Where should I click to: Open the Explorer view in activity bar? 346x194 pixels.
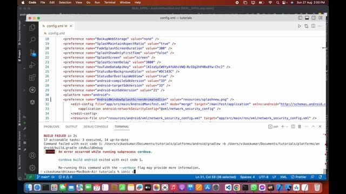pos(32,27)
